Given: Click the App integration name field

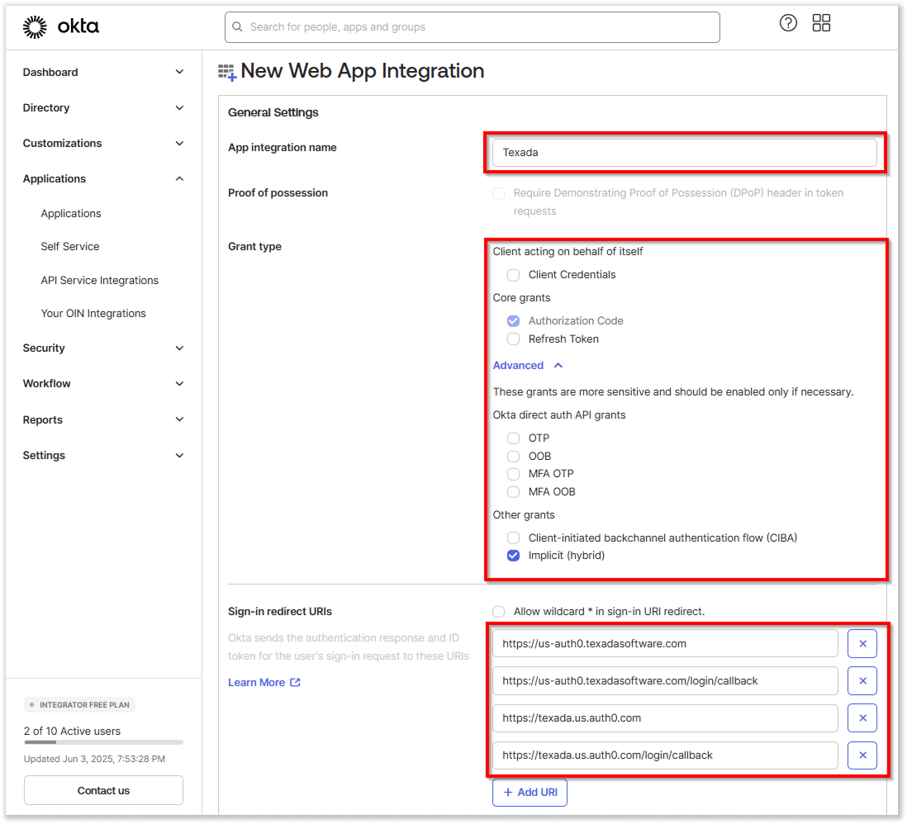Looking at the screenshot, I should pyautogui.click(x=684, y=153).
